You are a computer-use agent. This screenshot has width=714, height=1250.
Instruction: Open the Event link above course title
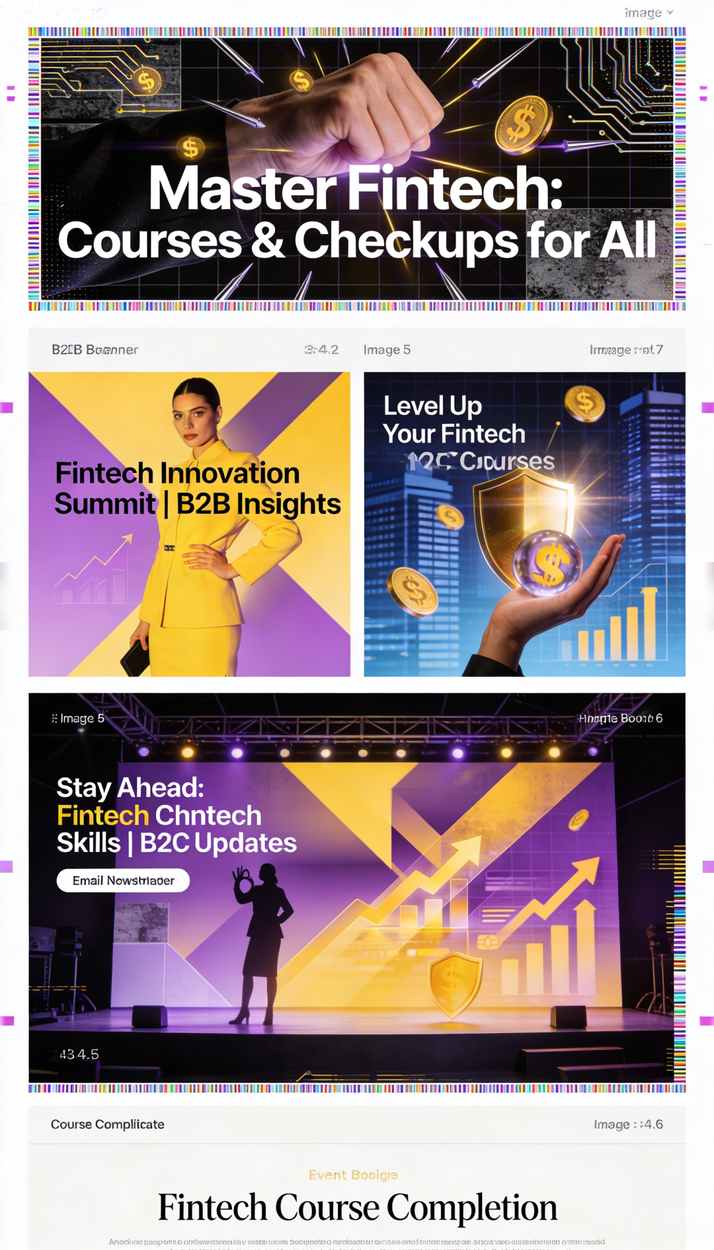353,1174
